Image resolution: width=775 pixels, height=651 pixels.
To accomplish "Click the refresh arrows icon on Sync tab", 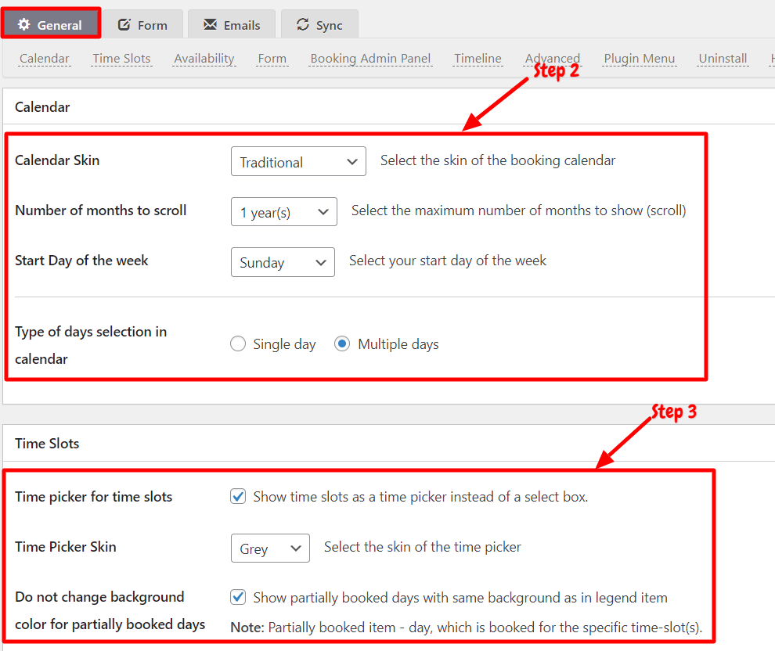I will pyautogui.click(x=302, y=24).
